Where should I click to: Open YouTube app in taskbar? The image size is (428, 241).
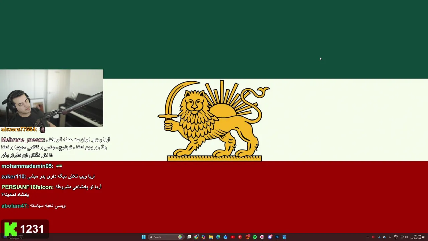pyautogui.click(x=233, y=237)
